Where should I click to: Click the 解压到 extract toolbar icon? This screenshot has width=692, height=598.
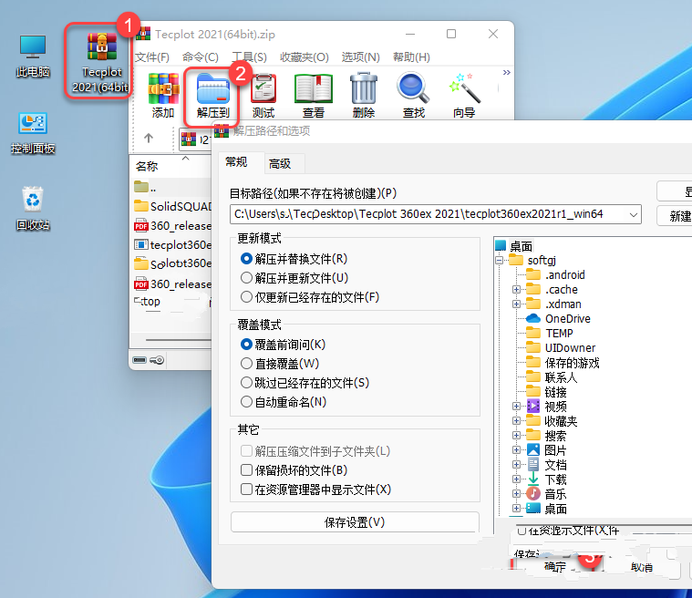[213, 96]
